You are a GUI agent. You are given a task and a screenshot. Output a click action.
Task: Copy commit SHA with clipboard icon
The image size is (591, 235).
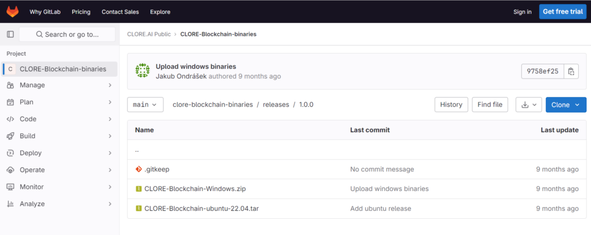click(571, 71)
